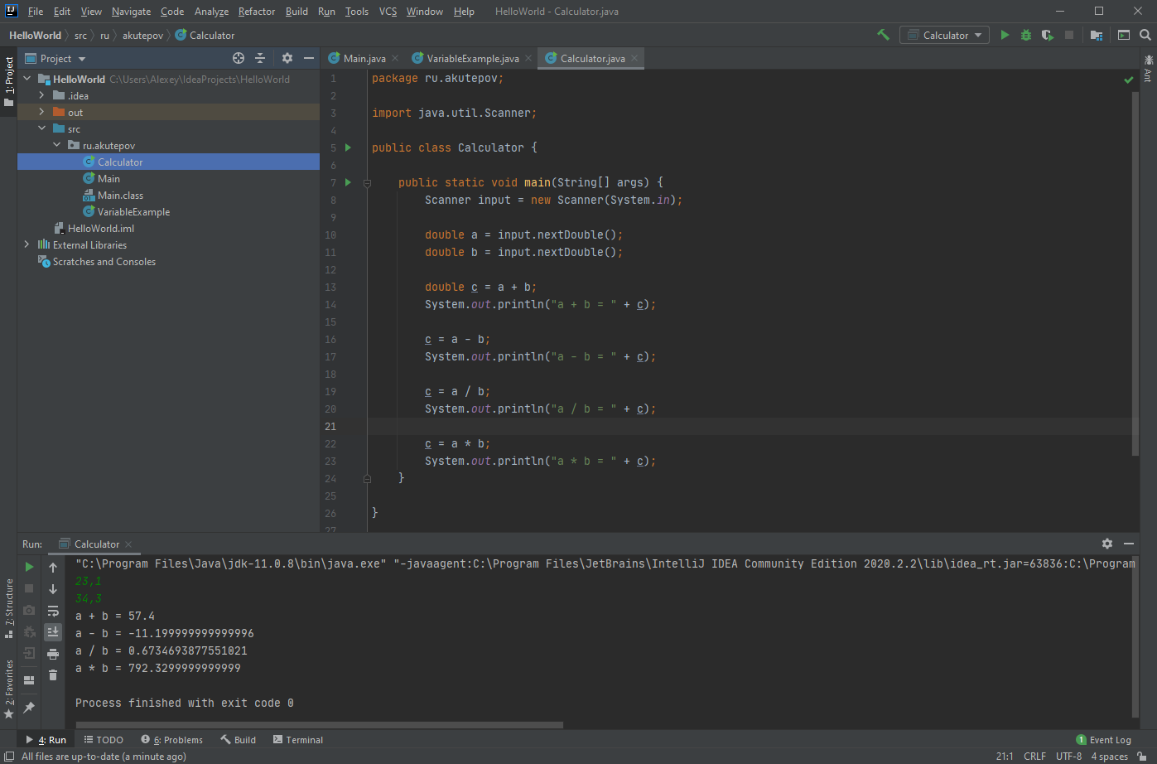The height and width of the screenshot is (764, 1157).
Task: Click the read-only lock icon in status bar
Action: click(1142, 756)
